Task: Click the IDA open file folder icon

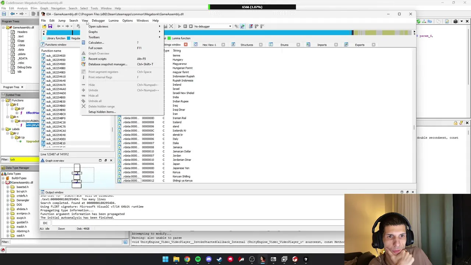Action: pyautogui.click(x=44, y=26)
